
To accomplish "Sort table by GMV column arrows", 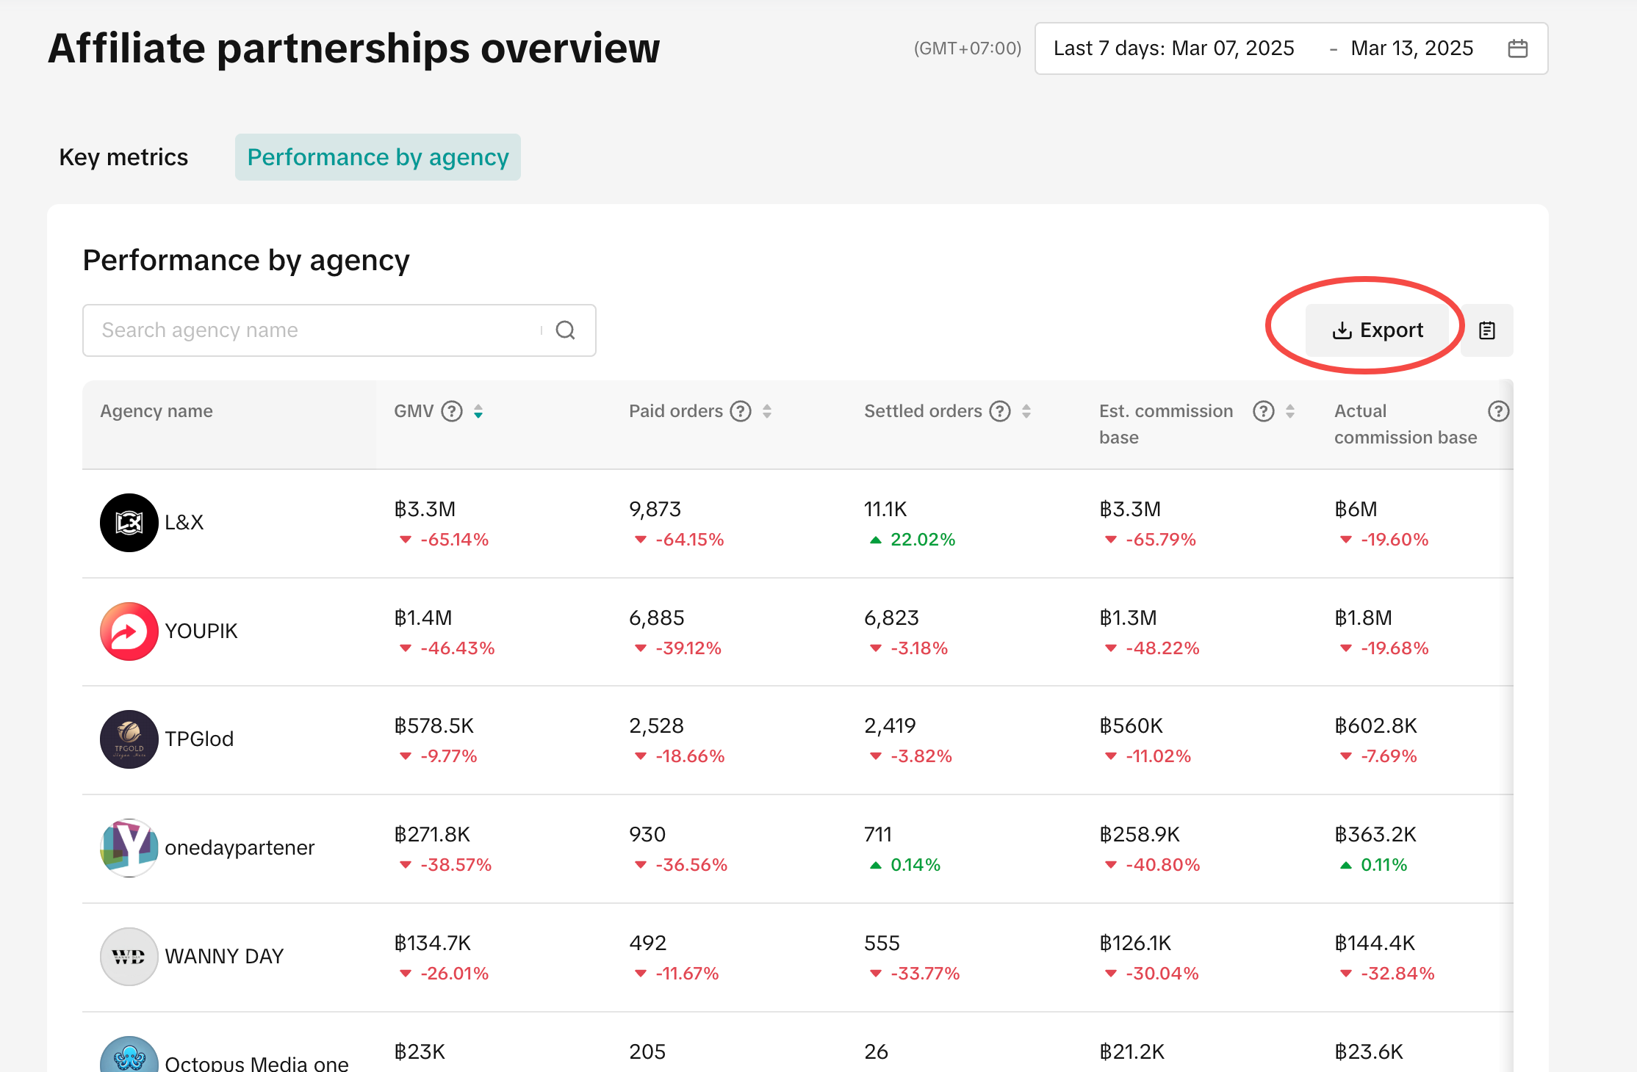I will point(478,411).
